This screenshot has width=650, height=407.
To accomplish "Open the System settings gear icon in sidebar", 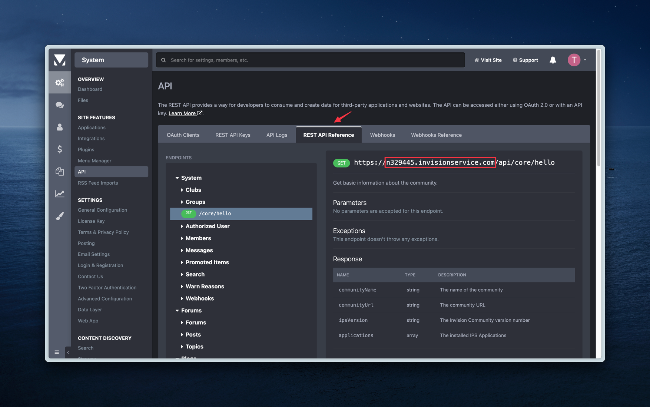I will tap(60, 82).
